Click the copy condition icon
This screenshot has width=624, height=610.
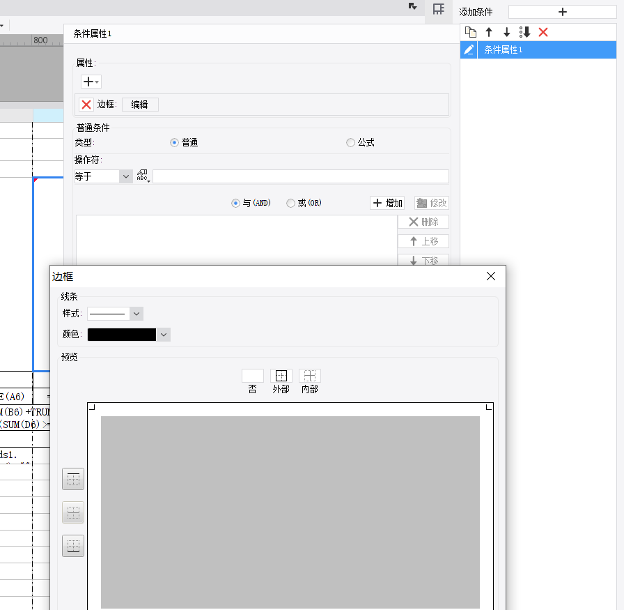point(471,32)
